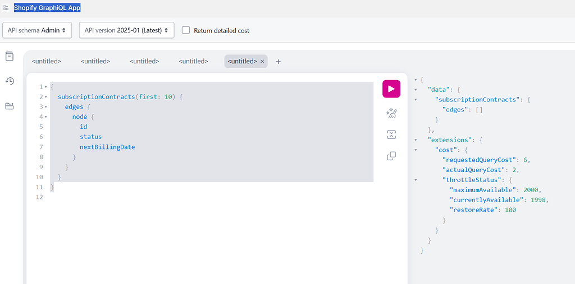Image resolution: width=575 pixels, height=284 pixels.
Task: Collapse the "throttleStatus" object in the response
Action: click(416, 180)
